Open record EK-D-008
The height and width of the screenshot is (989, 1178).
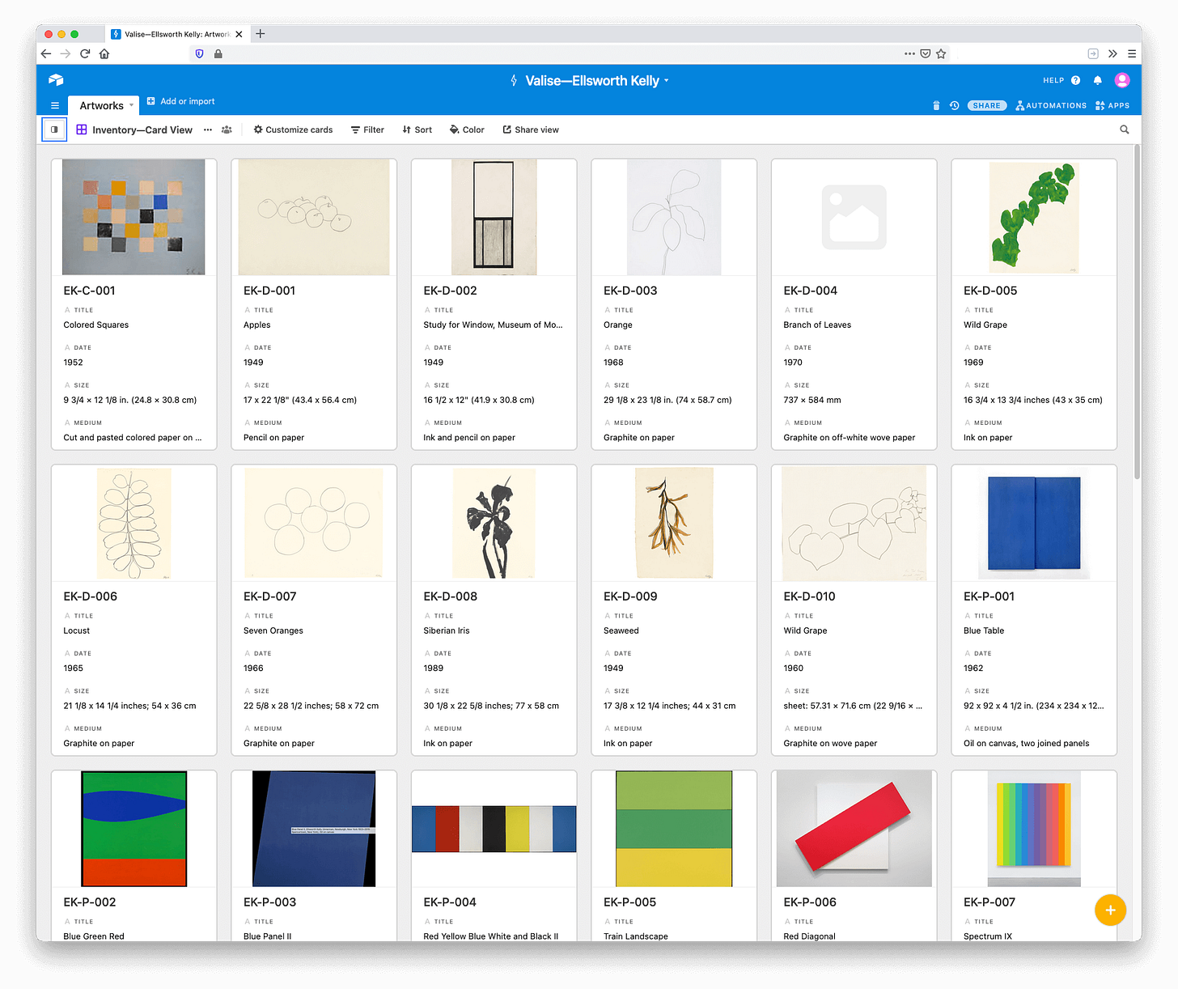pos(450,596)
